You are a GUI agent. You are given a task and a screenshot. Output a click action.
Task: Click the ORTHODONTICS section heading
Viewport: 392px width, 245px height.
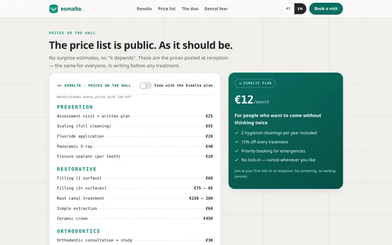click(78, 231)
